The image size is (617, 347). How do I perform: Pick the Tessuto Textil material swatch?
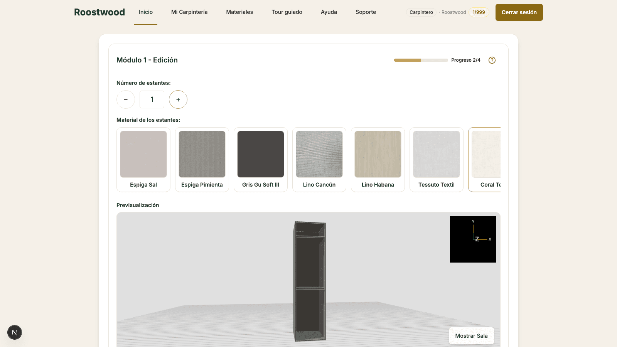(437, 160)
